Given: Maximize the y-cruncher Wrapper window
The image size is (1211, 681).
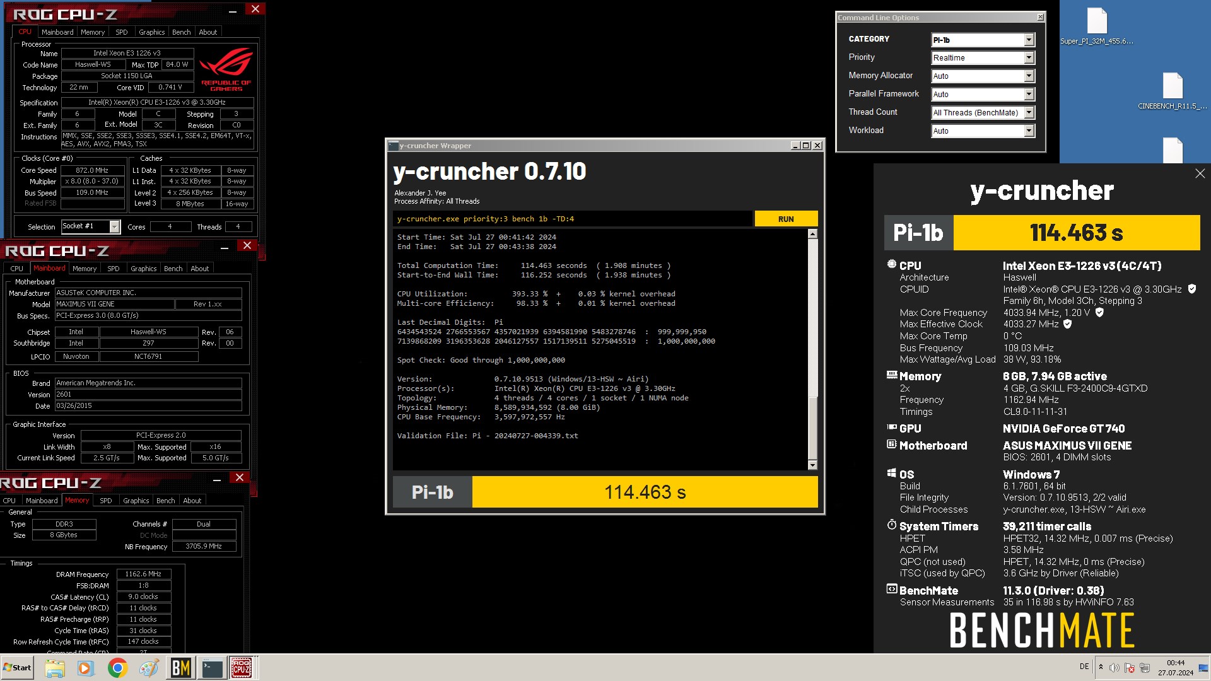Looking at the screenshot, I should 805,146.
